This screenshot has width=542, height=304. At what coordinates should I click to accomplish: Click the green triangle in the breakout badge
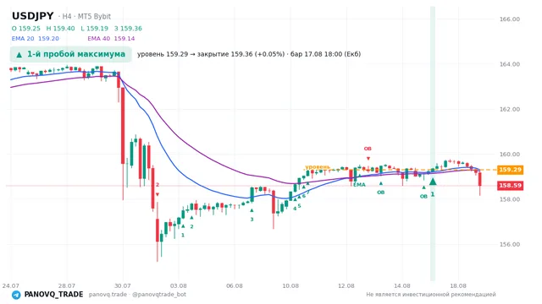pyautogui.click(x=19, y=54)
